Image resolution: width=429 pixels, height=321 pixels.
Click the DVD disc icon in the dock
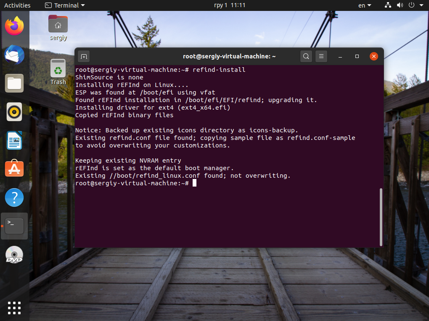(x=14, y=255)
